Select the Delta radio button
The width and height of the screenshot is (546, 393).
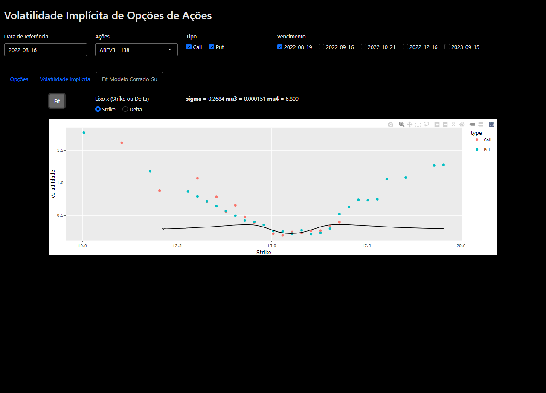pos(125,109)
